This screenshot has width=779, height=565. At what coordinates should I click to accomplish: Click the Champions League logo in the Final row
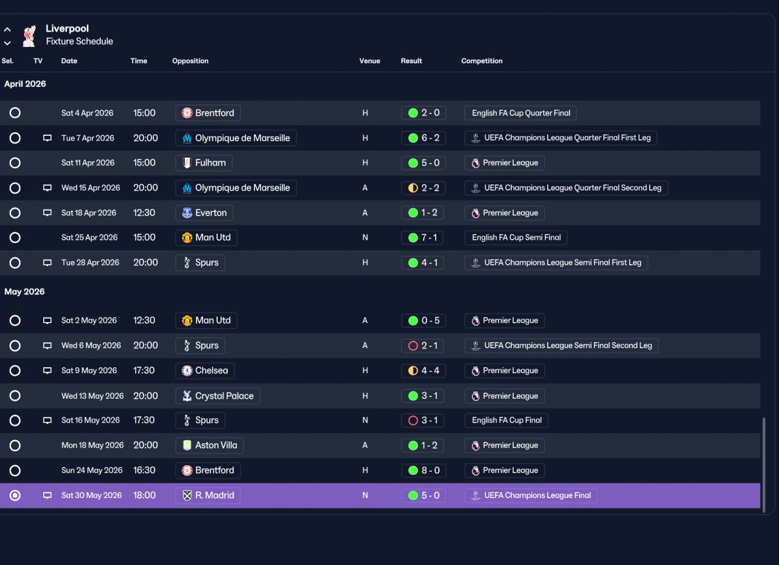[x=476, y=496]
